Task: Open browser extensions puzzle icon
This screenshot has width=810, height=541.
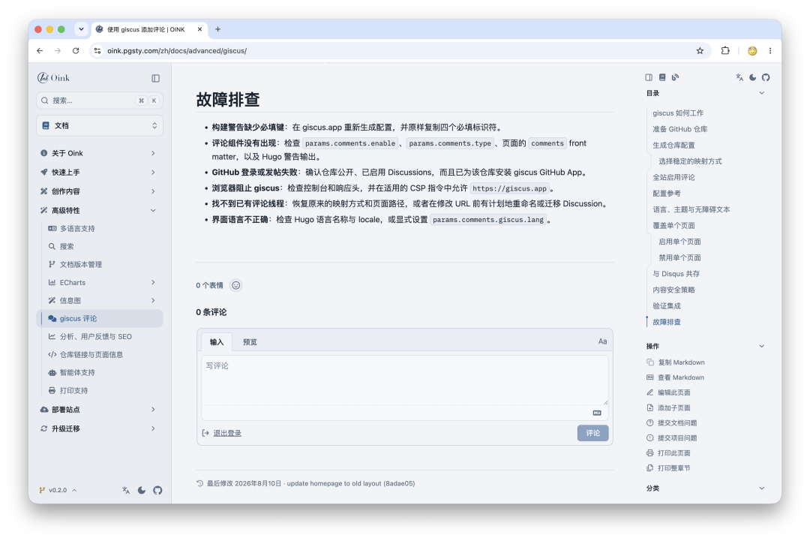Action: click(x=725, y=50)
